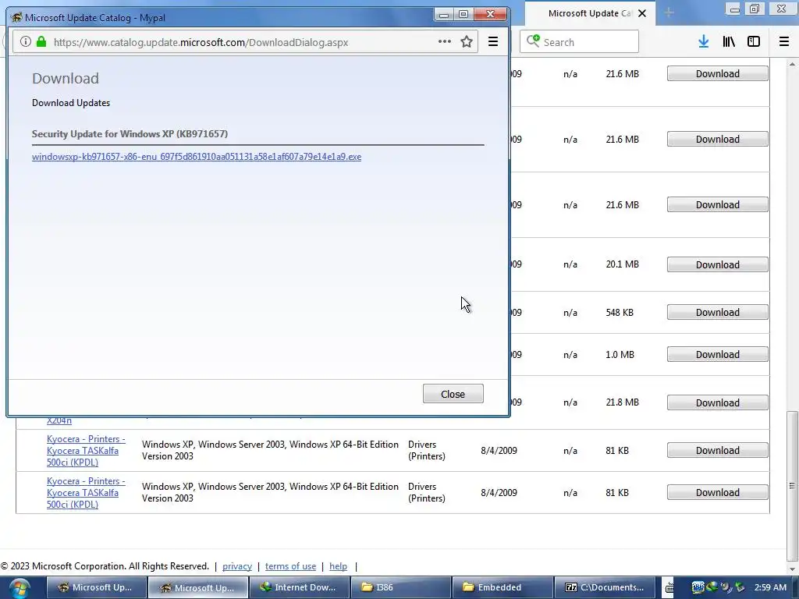Switch to the Embedded folder taskbar item

[502, 588]
